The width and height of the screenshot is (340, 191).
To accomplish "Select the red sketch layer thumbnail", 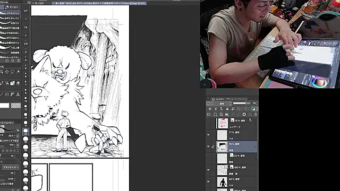I will [223, 123].
